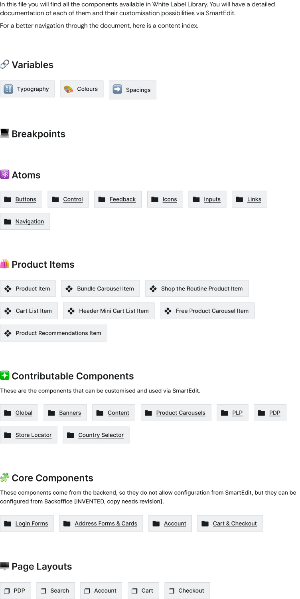Select the Bundle Carousel Item chip
The height and width of the screenshot is (599, 300).
105,289
